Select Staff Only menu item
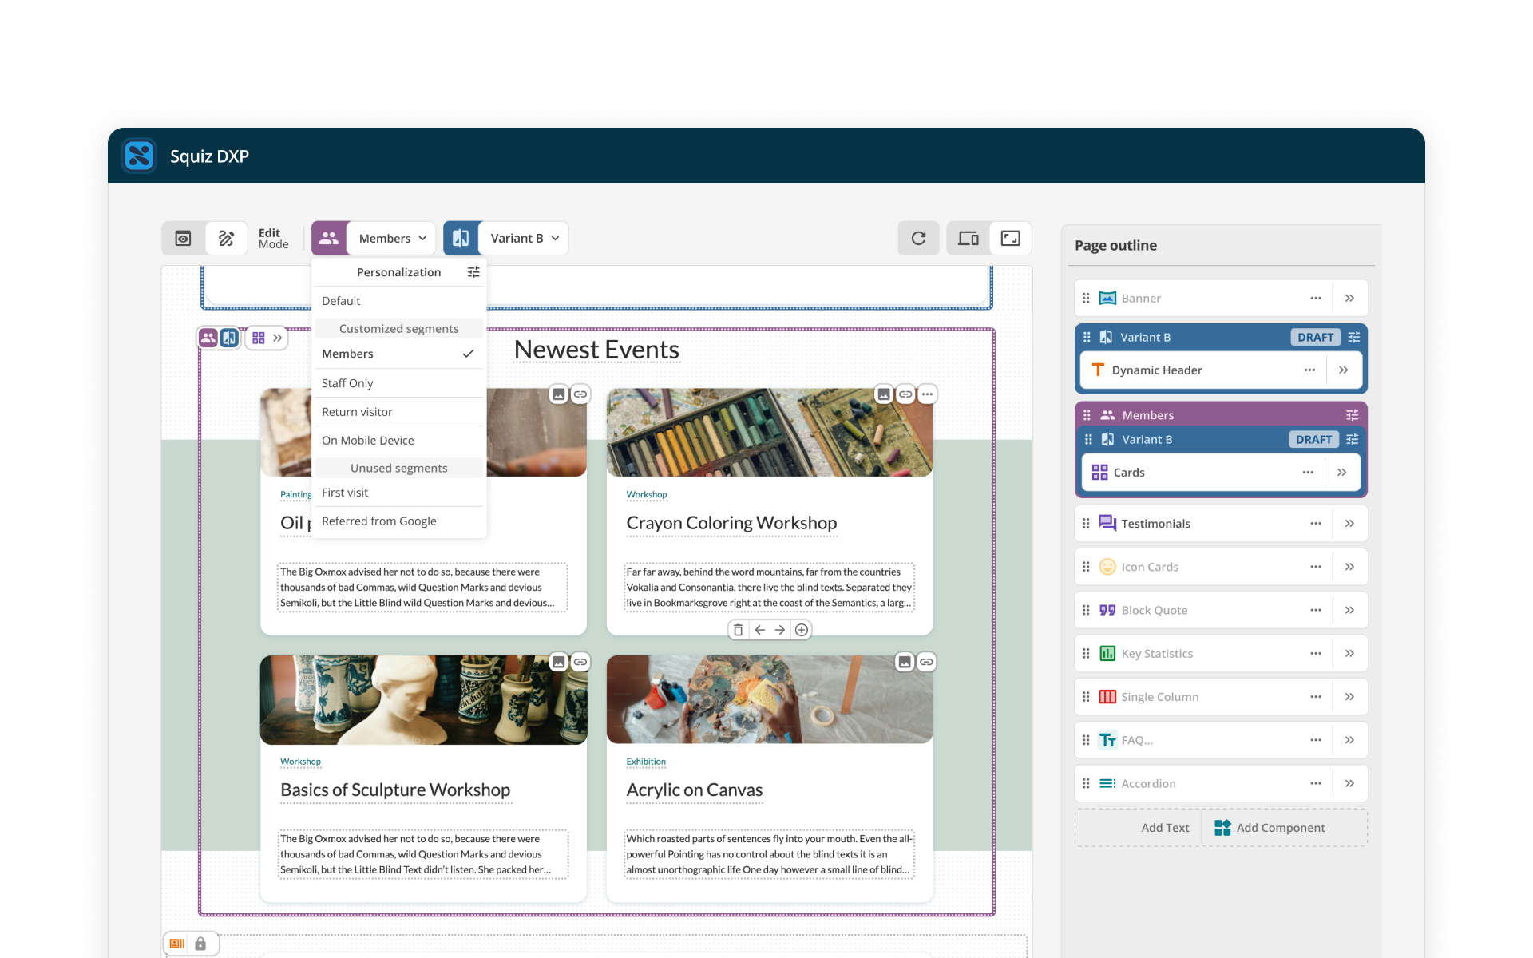1533x958 pixels. pyautogui.click(x=347, y=382)
